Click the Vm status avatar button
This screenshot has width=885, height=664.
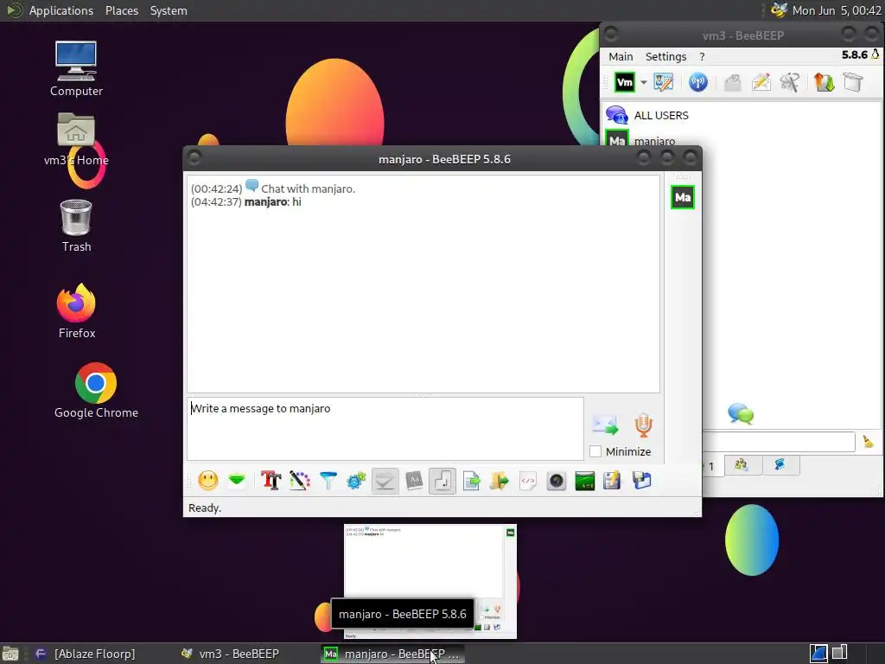625,82
